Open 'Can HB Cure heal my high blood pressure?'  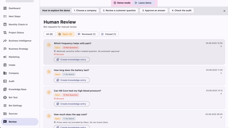(x=77, y=91)
